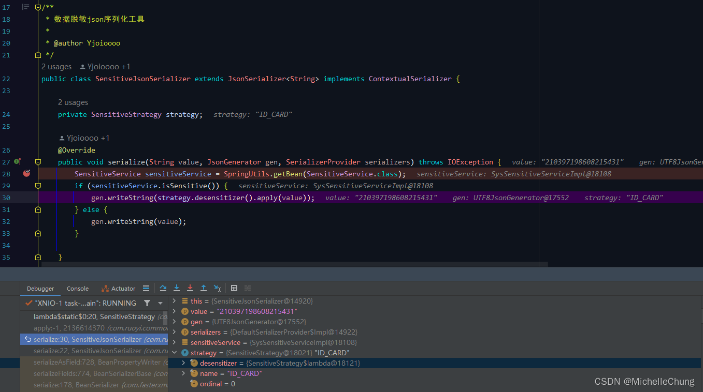Click the Step Over debugger icon
Image resolution: width=703 pixels, height=392 pixels.
163,288
